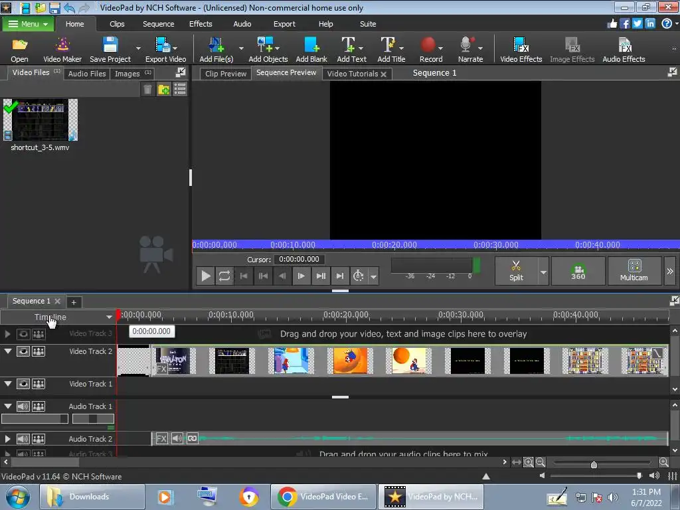
Task: Click the Export Video icon
Action: coord(163,44)
